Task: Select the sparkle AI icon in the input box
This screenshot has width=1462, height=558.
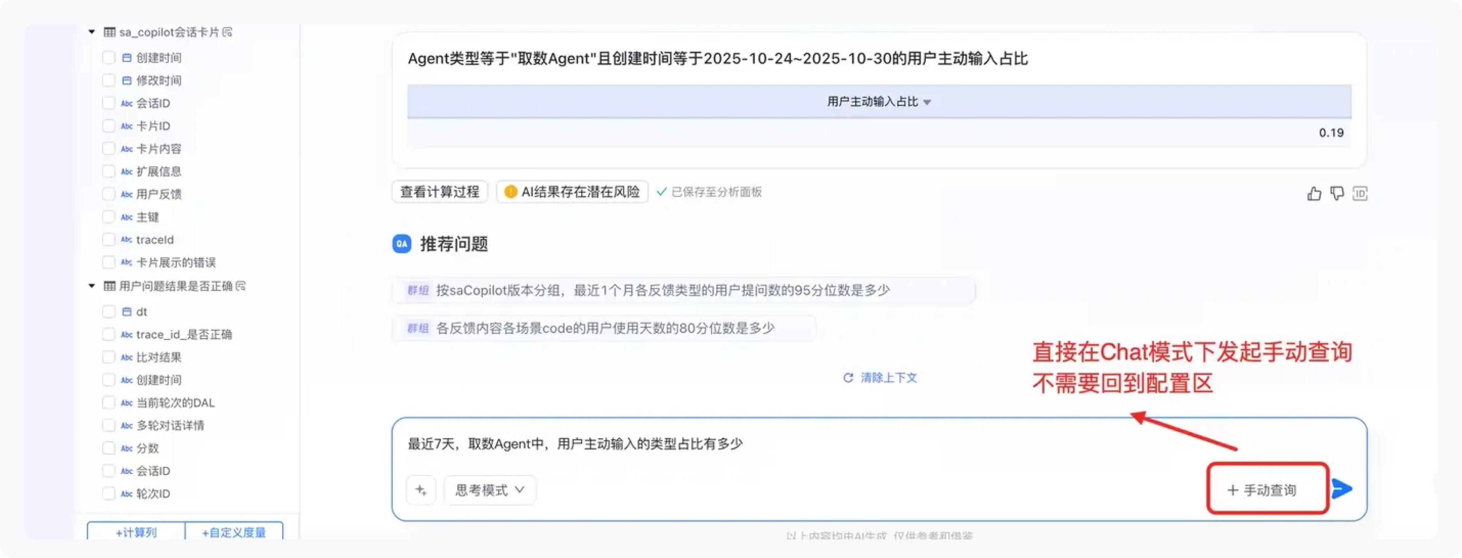Action: [421, 490]
